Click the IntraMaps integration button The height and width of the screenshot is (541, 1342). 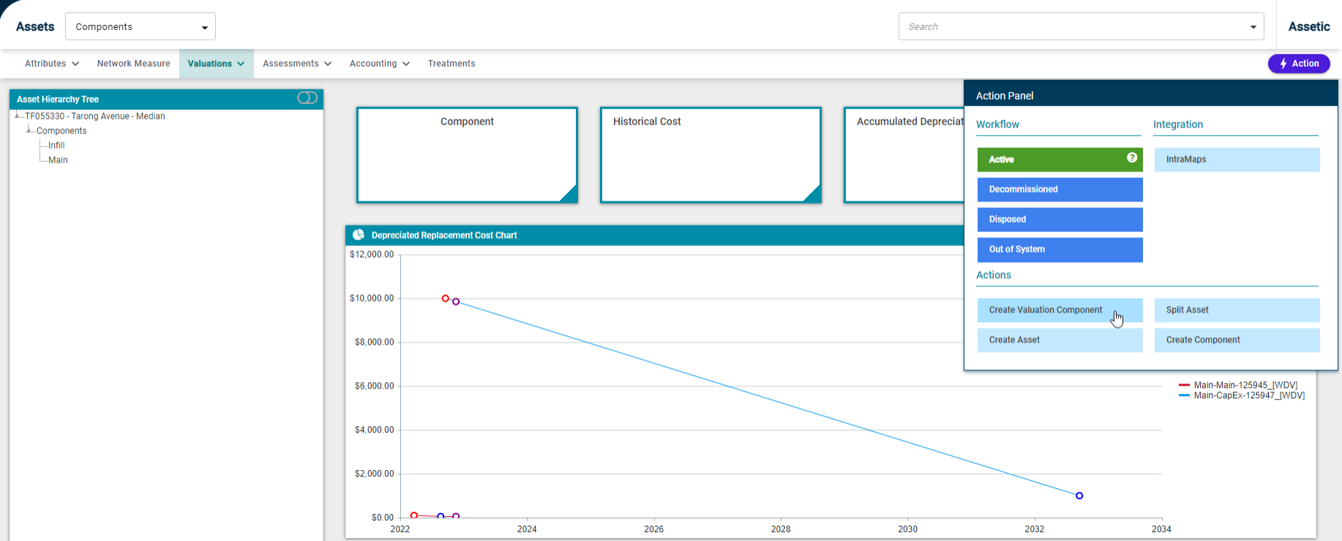(1237, 160)
